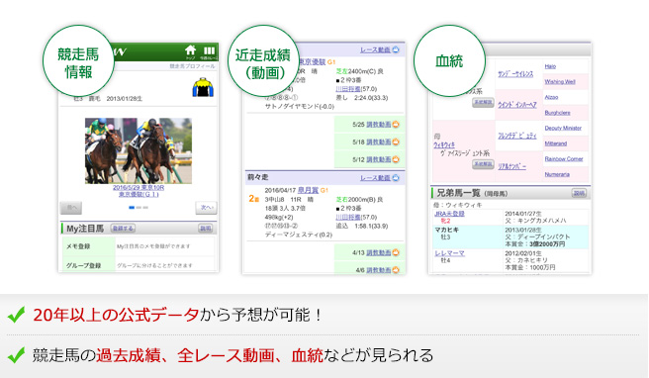The height and width of the screenshot is (378, 649).
Task: Play the 4/13 training video orange icon
Action: point(396,252)
